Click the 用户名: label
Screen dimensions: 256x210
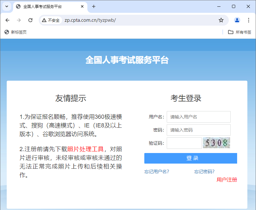point(156,117)
